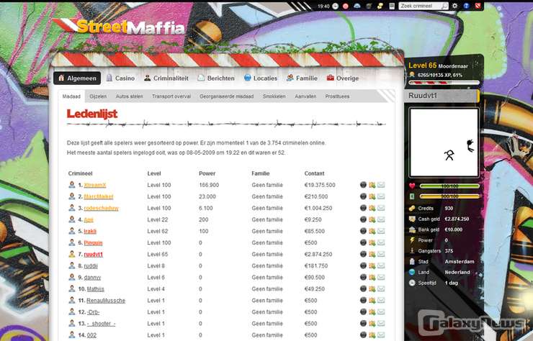Click the add-friend icon in the -_shooter_- row
The height and width of the screenshot is (341, 533).
(372, 323)
